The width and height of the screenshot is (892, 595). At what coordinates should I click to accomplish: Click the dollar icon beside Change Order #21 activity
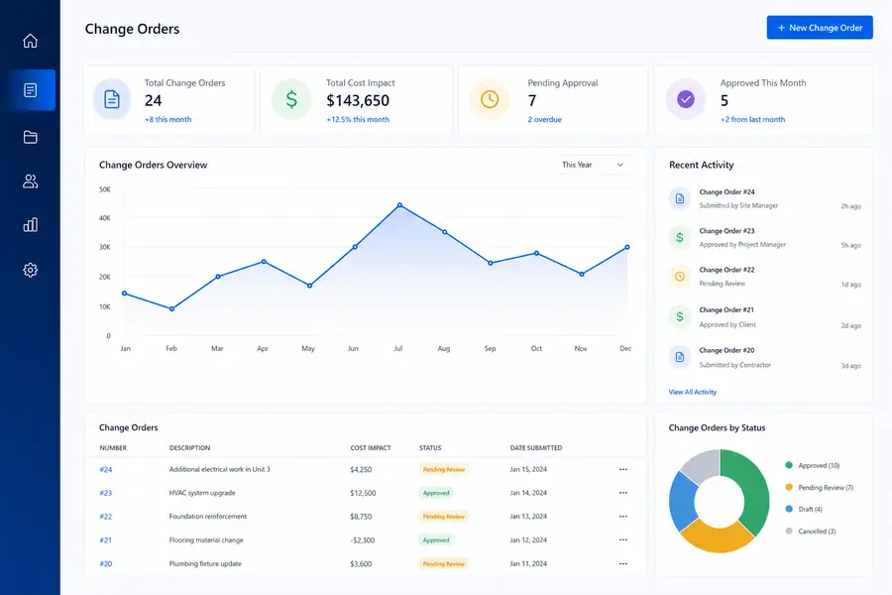click(679, 316)
